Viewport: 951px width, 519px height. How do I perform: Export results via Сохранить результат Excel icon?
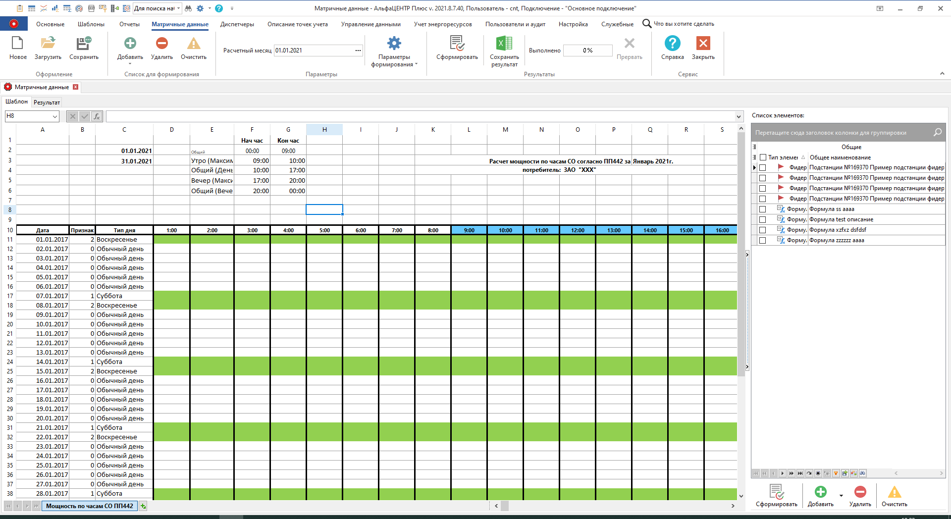click(x=503, y=47)
